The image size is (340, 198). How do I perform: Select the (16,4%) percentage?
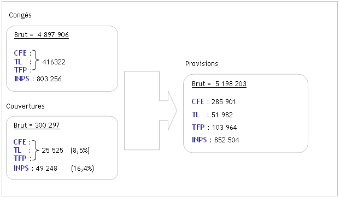pyautogui.click(x=83, y=169)
